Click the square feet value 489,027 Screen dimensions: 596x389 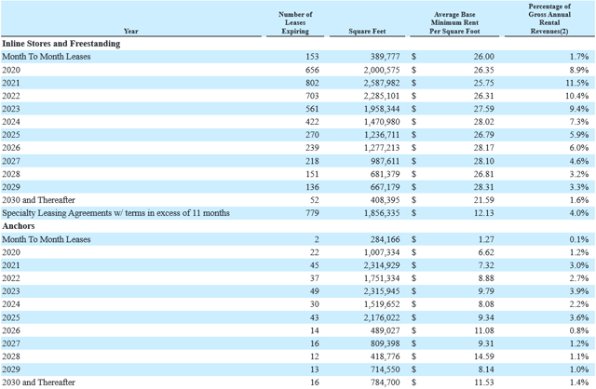coord(385,330)
